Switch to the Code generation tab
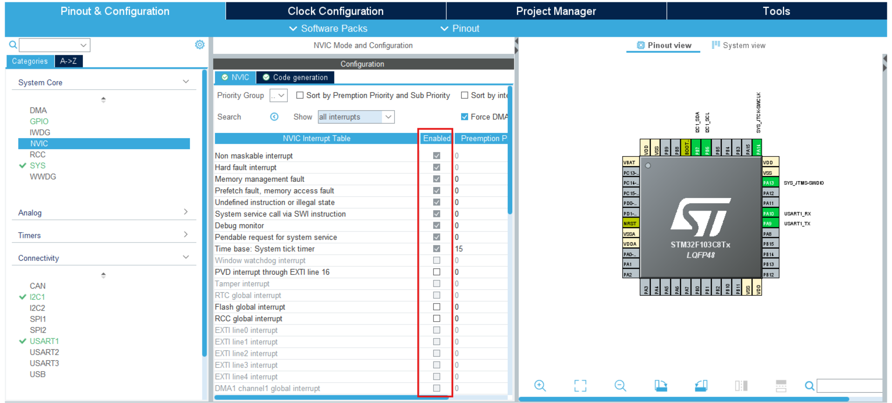 click(x=295, y=77)
